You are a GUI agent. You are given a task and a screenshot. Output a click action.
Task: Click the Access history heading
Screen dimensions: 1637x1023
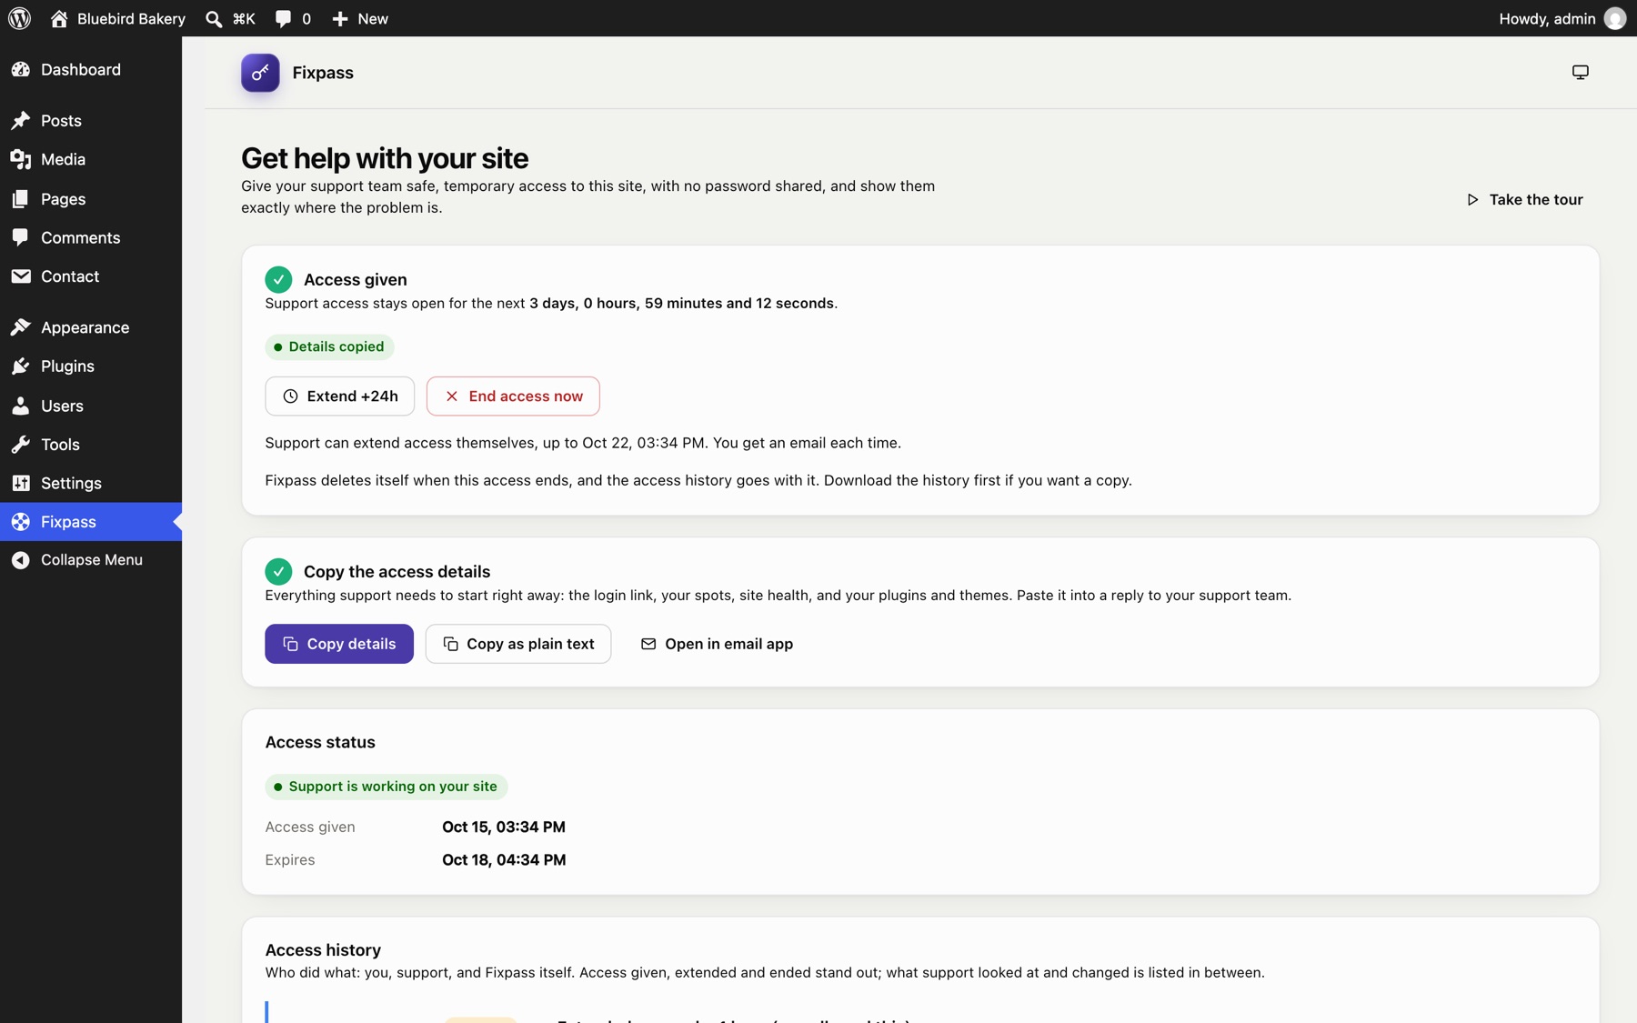click(323, 949)
